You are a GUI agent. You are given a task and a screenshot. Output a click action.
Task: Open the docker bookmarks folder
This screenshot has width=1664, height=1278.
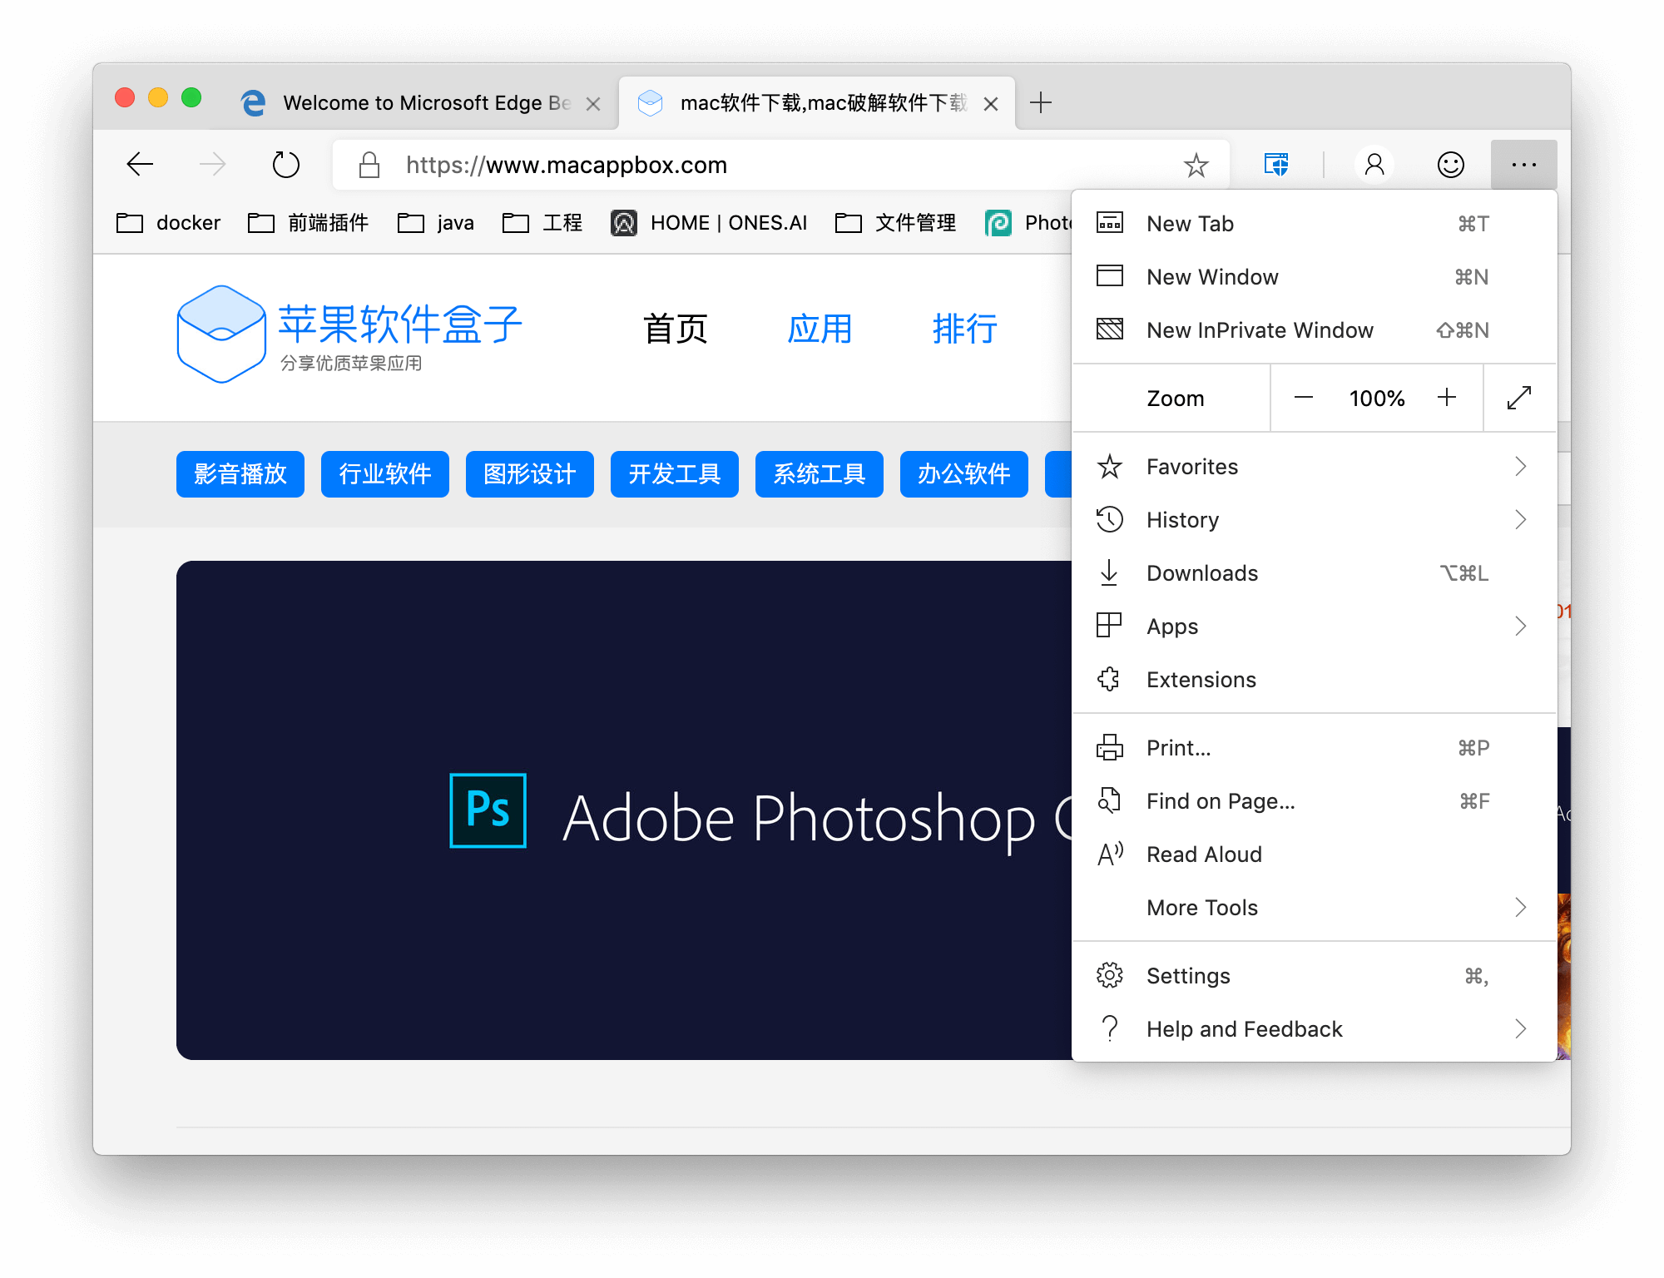point(169,223)
